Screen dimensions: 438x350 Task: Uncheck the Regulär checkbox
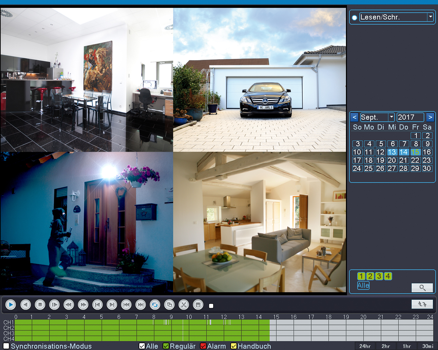[166, 346]
